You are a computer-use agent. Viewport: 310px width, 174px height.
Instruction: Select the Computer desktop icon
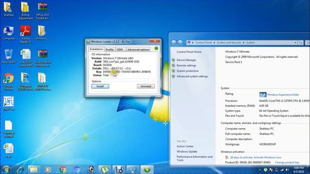pyautogui.click(x=8, y=33)
